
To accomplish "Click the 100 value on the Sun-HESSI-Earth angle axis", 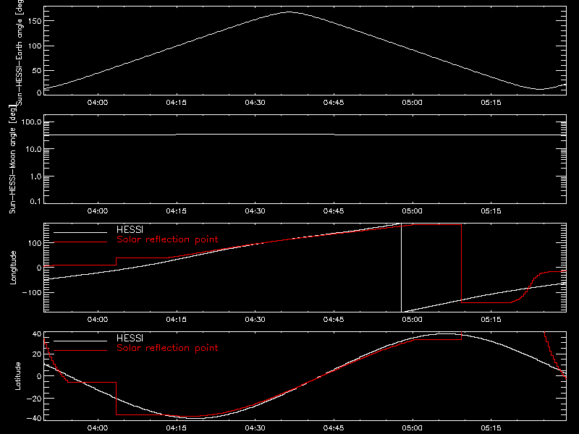I will pyautogui.click(x=34, y=46).
